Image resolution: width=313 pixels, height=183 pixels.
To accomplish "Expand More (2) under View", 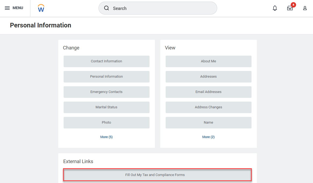I will [x=208, y=137].
